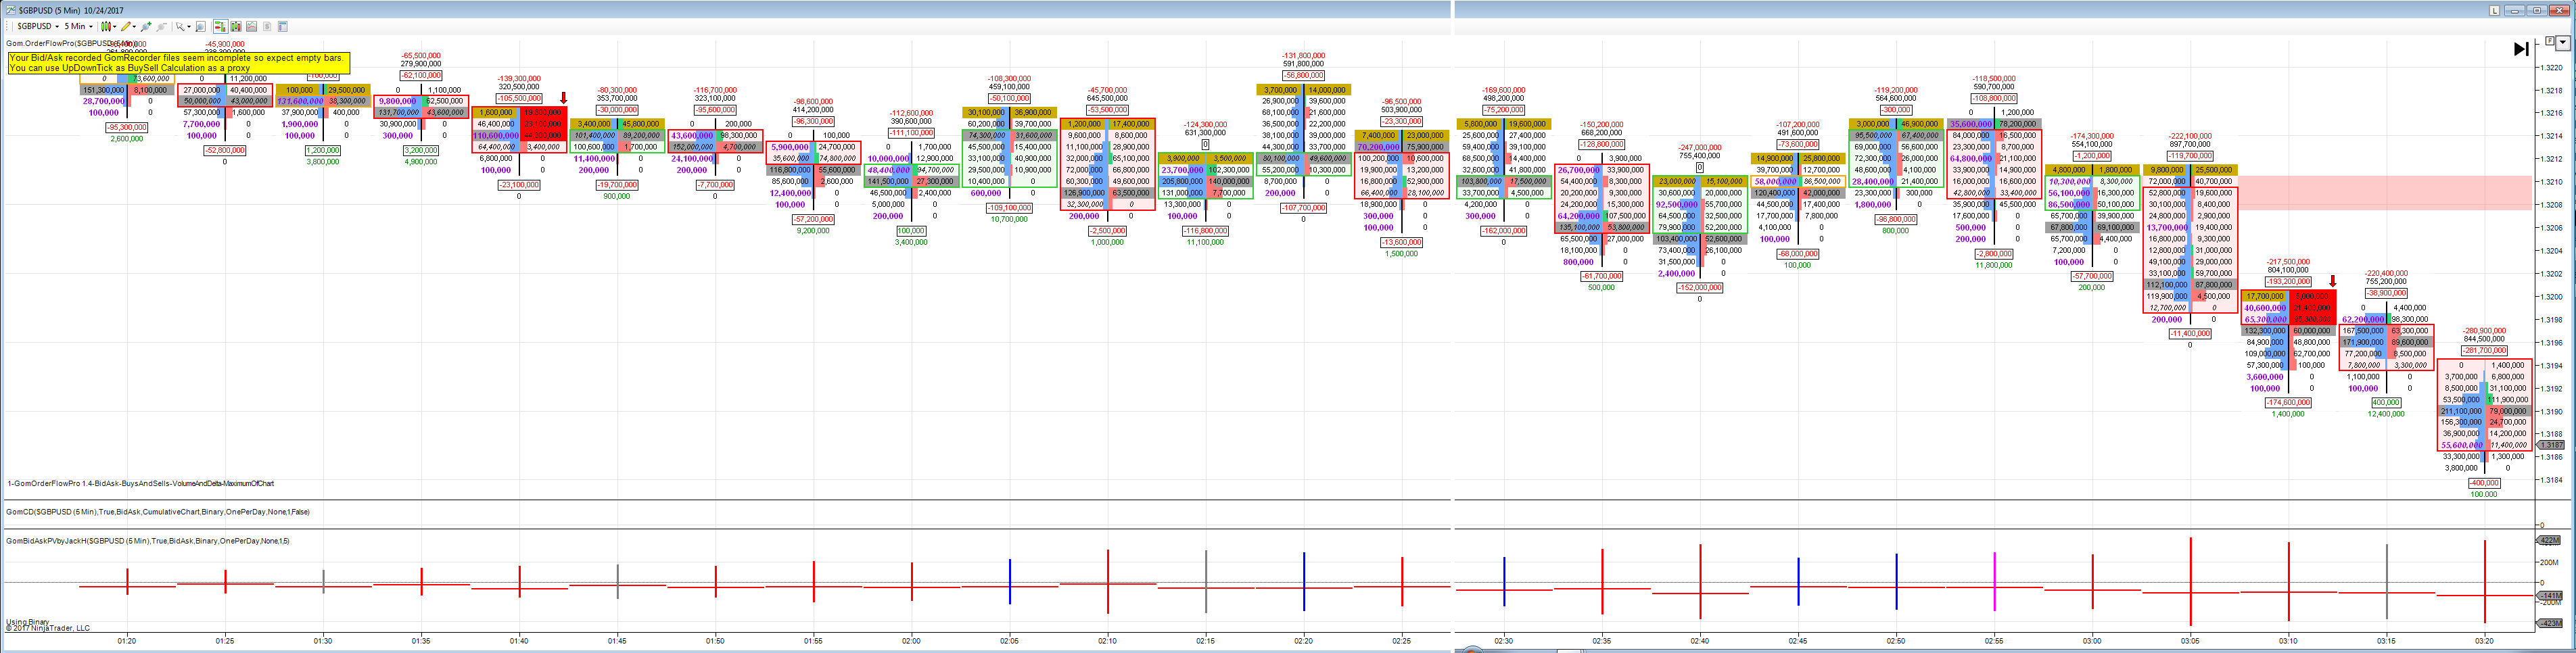
Task: Click the -141M value marker
Action: pyautogui.click(x=2550, y=596)
